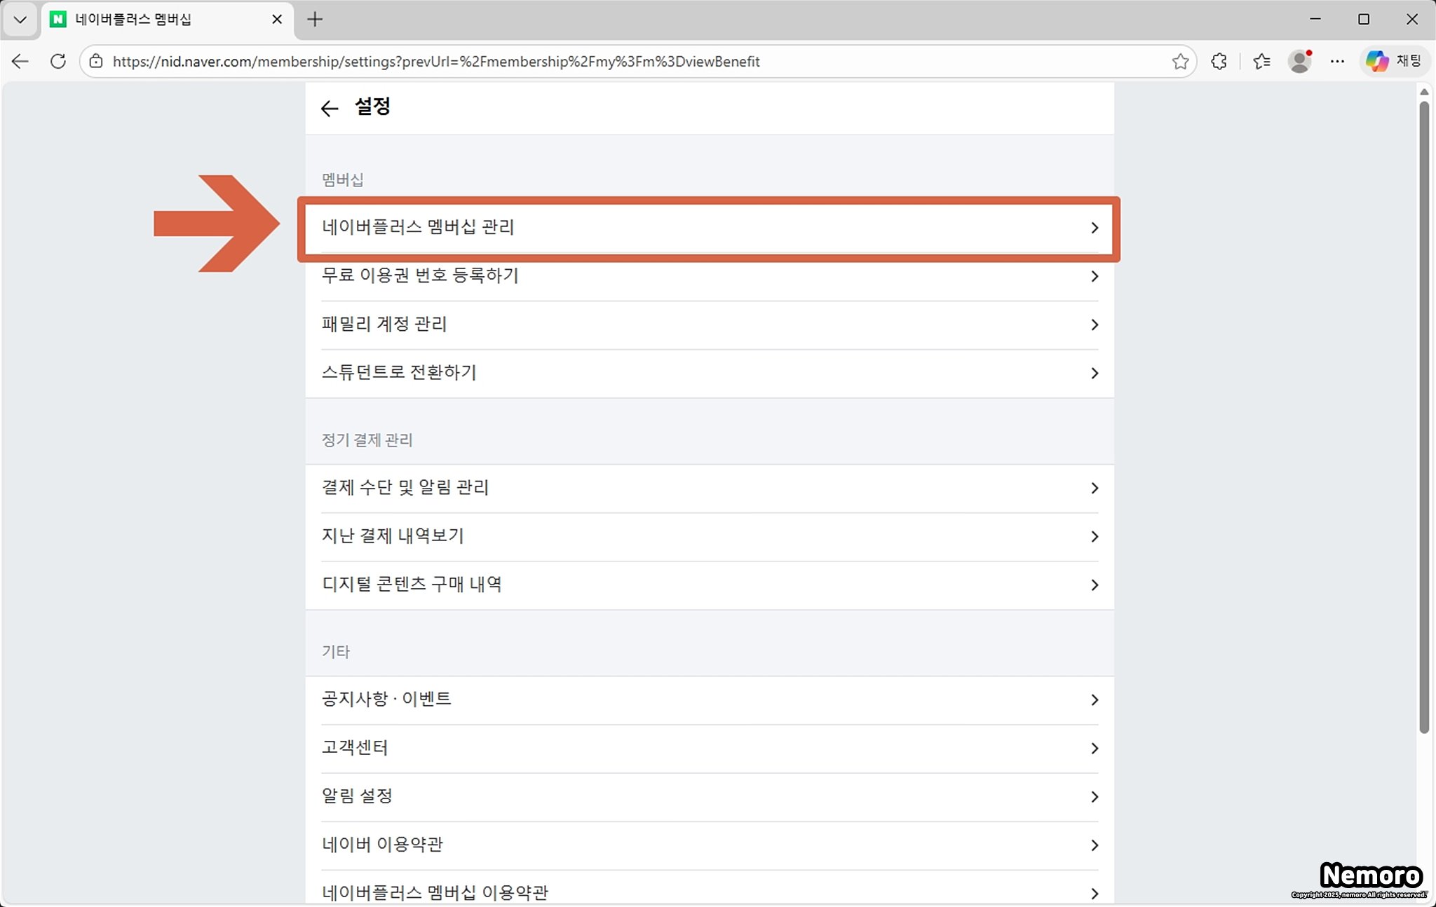Open the favorites list icon
This screenshot has height=907, width=1436.
[x=1261, y=62]
